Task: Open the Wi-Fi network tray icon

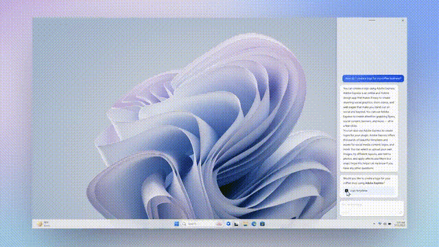Action: 380,224
